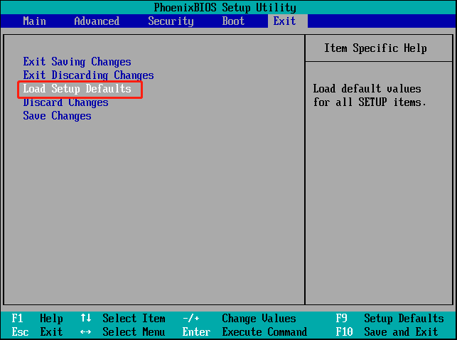
Task: Switch to the Advanced tab
Action: pyautogui.click(x=97, y=21)
